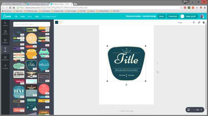Choose the hanging orange sign template
This screenshot has height=116, width=208.
(19, 108)
